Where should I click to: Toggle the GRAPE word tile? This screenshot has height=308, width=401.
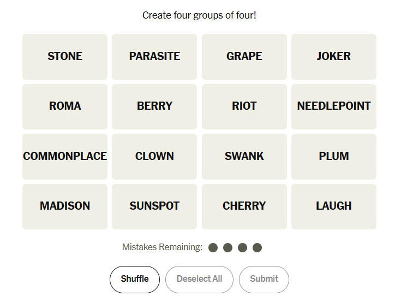(244, 56)
